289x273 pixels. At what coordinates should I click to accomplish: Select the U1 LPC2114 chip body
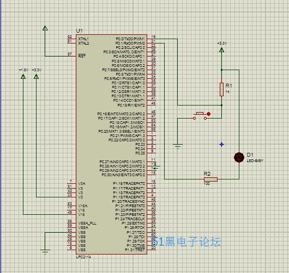(x=111, y=144)
